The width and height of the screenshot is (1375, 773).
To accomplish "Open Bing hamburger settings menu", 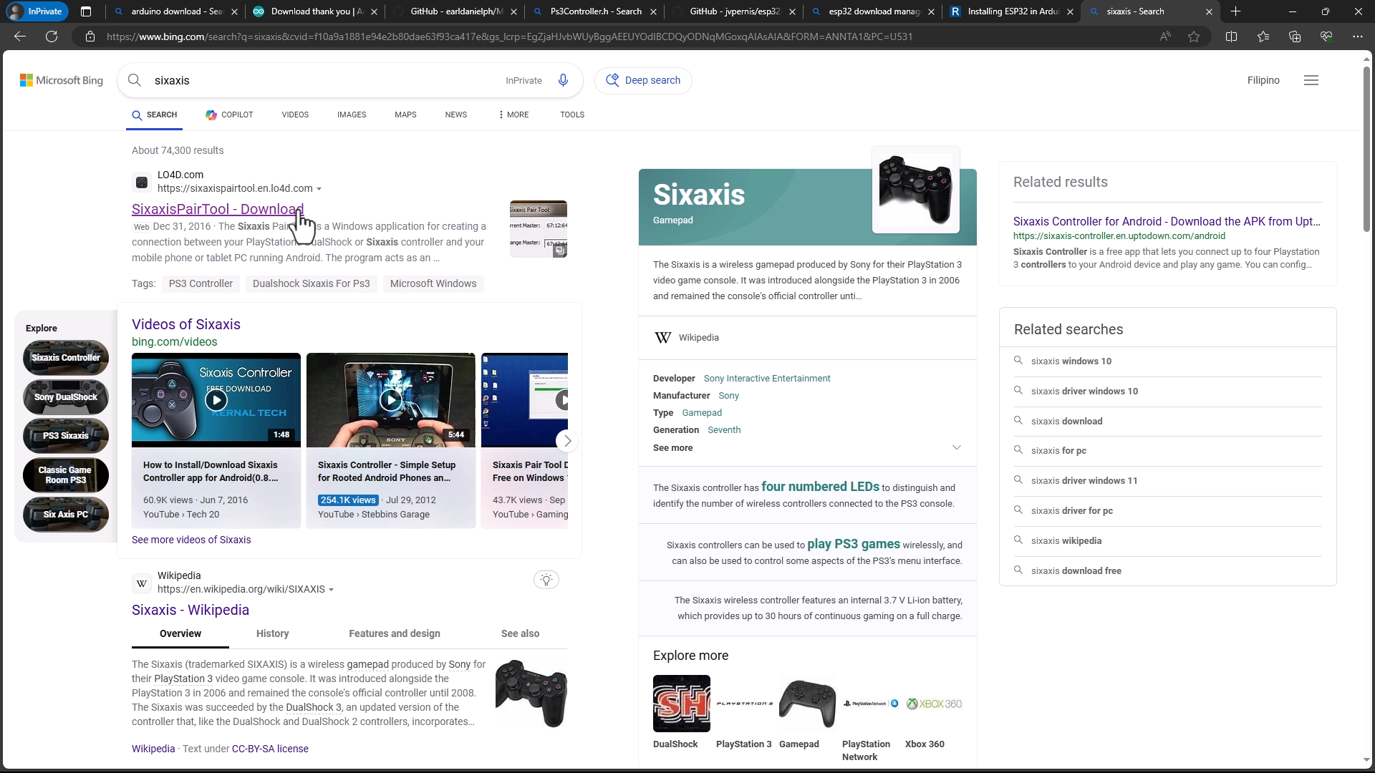I will (1311, 80).
